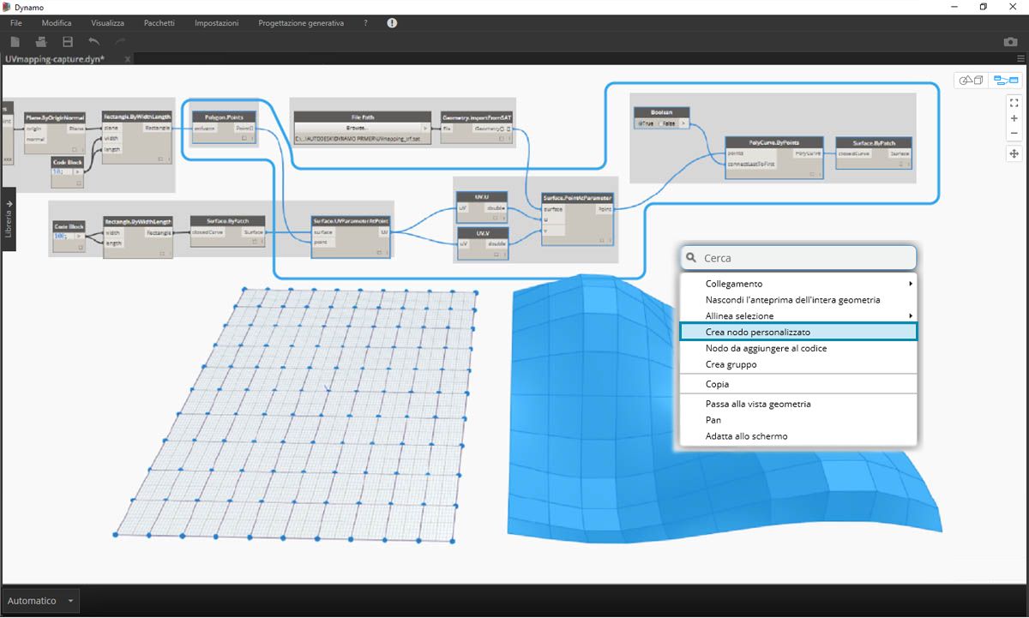The width and height of the screenshot is (1029, 618).
Task: Choose Adatta allo schermo
Action: pyautogui.click(x=798, y=436)
